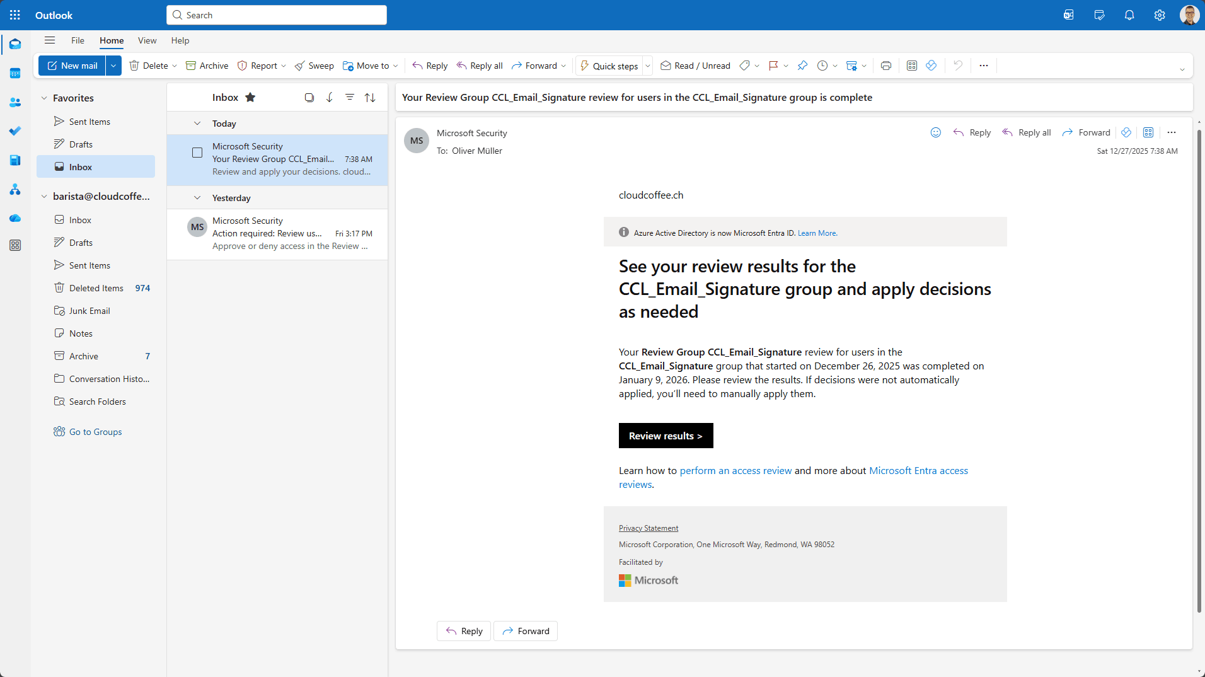Click the Print icon in toolbar
This screenshot has width=1205, height=677.
coord(886,66)
